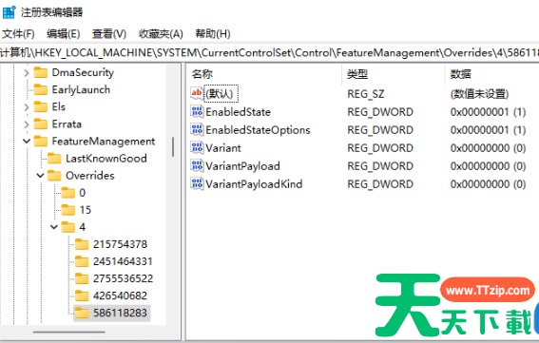Viewport: 539px width, 343px height.
Task: Click the DmaSecurity folder icon
Action: coord(41,72)
